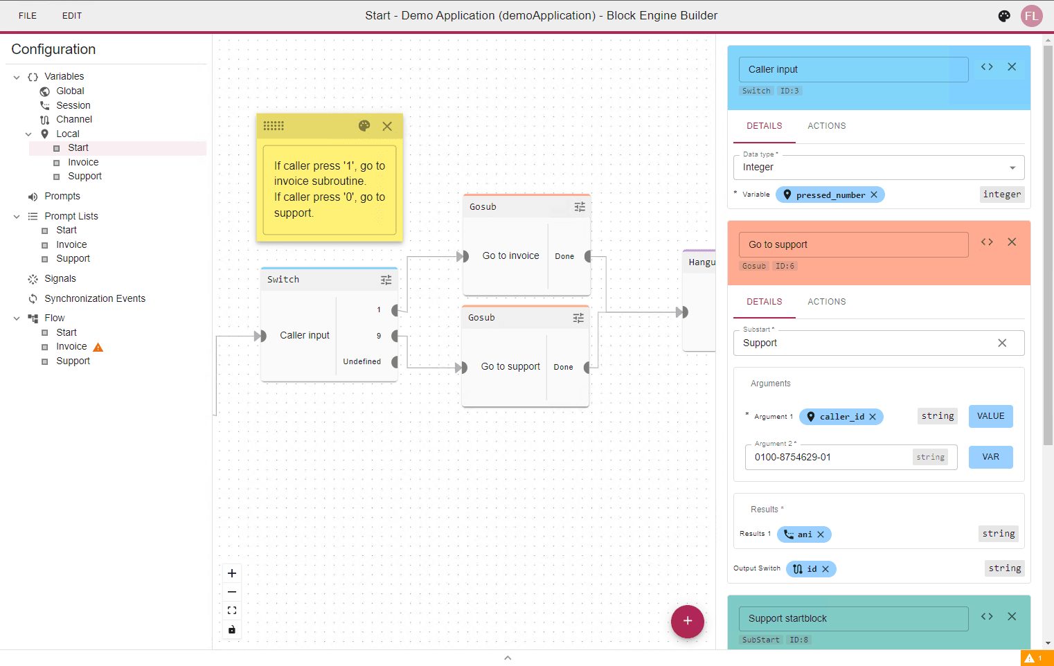Click the Synchronization Events icon
This screenshot has height=666, width=1054.
33,298
